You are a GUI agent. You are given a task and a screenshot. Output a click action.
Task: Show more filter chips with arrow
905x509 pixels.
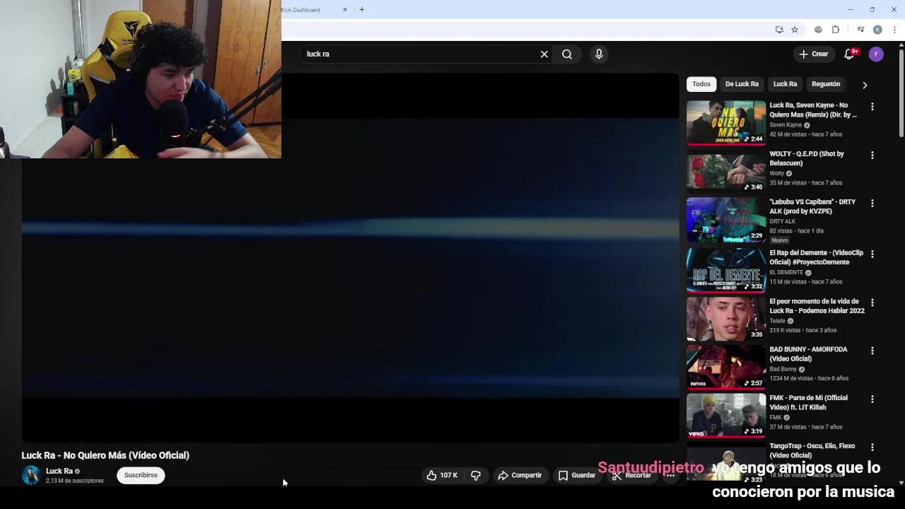tap(865, 85)
